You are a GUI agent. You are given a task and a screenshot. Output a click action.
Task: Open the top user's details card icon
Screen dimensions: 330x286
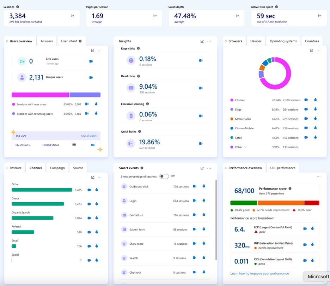point(93,145)
